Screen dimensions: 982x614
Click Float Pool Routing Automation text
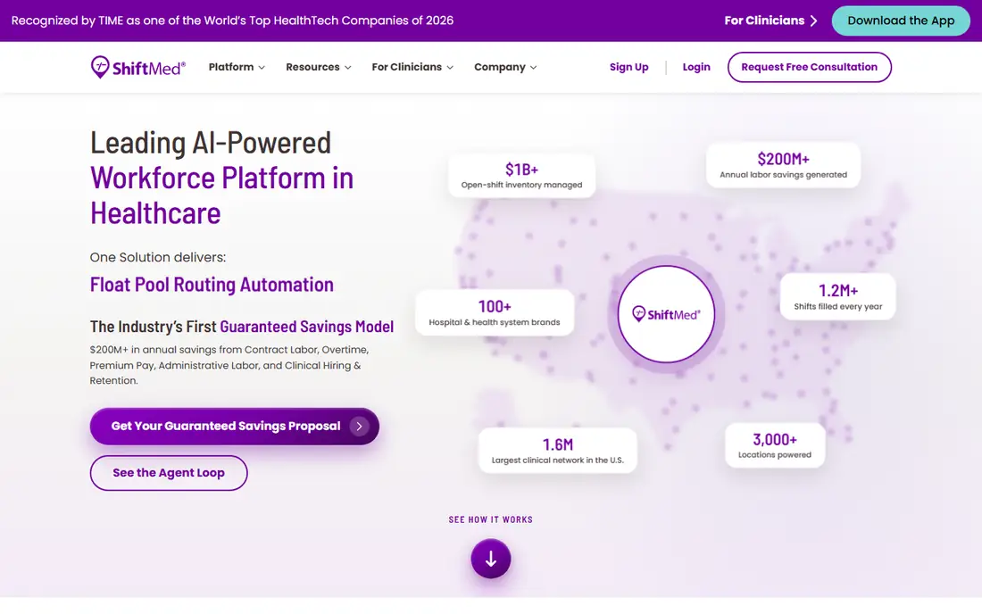point(212,285)
